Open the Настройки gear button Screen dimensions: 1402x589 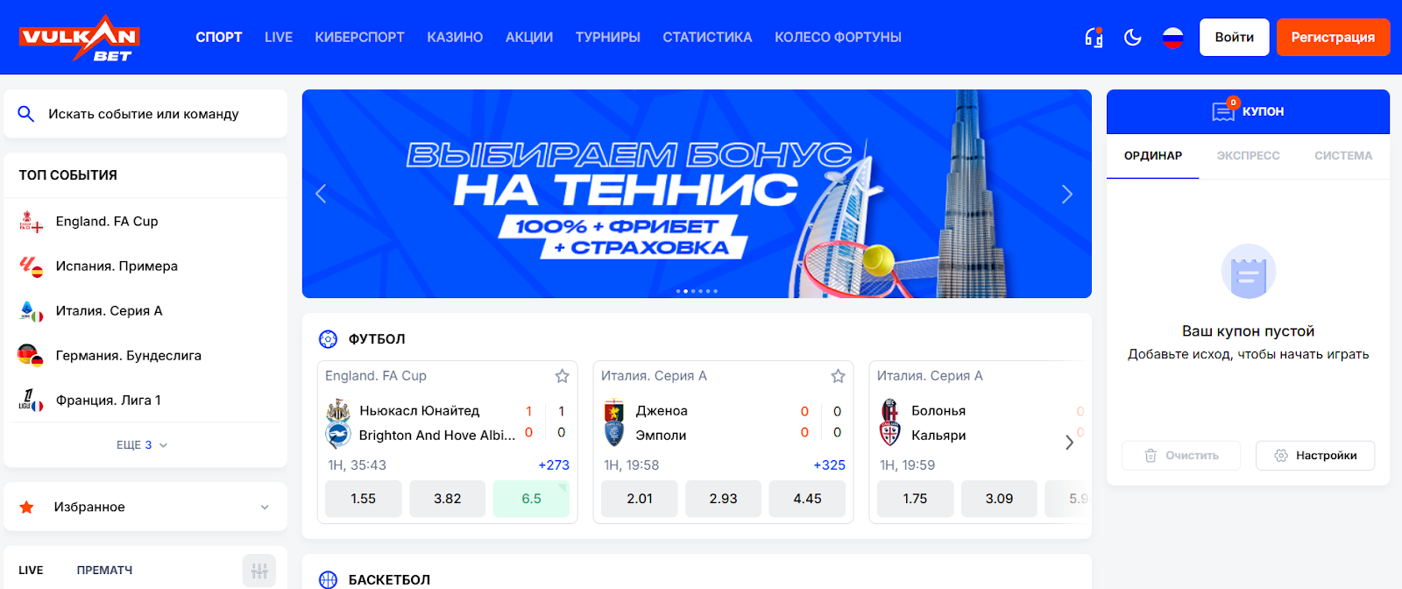coord(1314,456)
